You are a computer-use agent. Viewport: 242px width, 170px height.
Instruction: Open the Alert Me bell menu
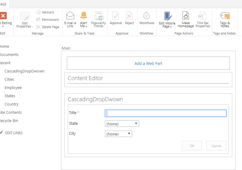tap(84, 20)
